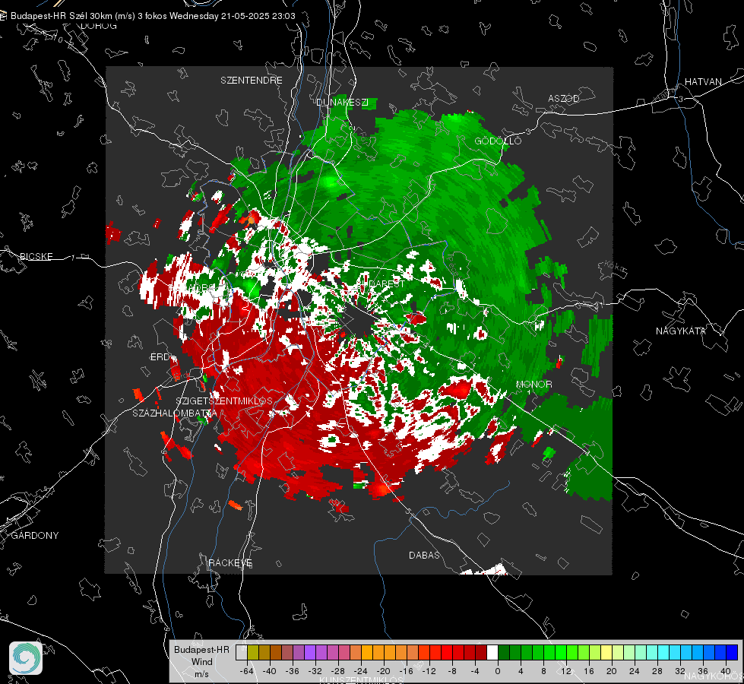Click the 16 legend tick label
The height and width of the screenshot is (684, 744).
589,671
